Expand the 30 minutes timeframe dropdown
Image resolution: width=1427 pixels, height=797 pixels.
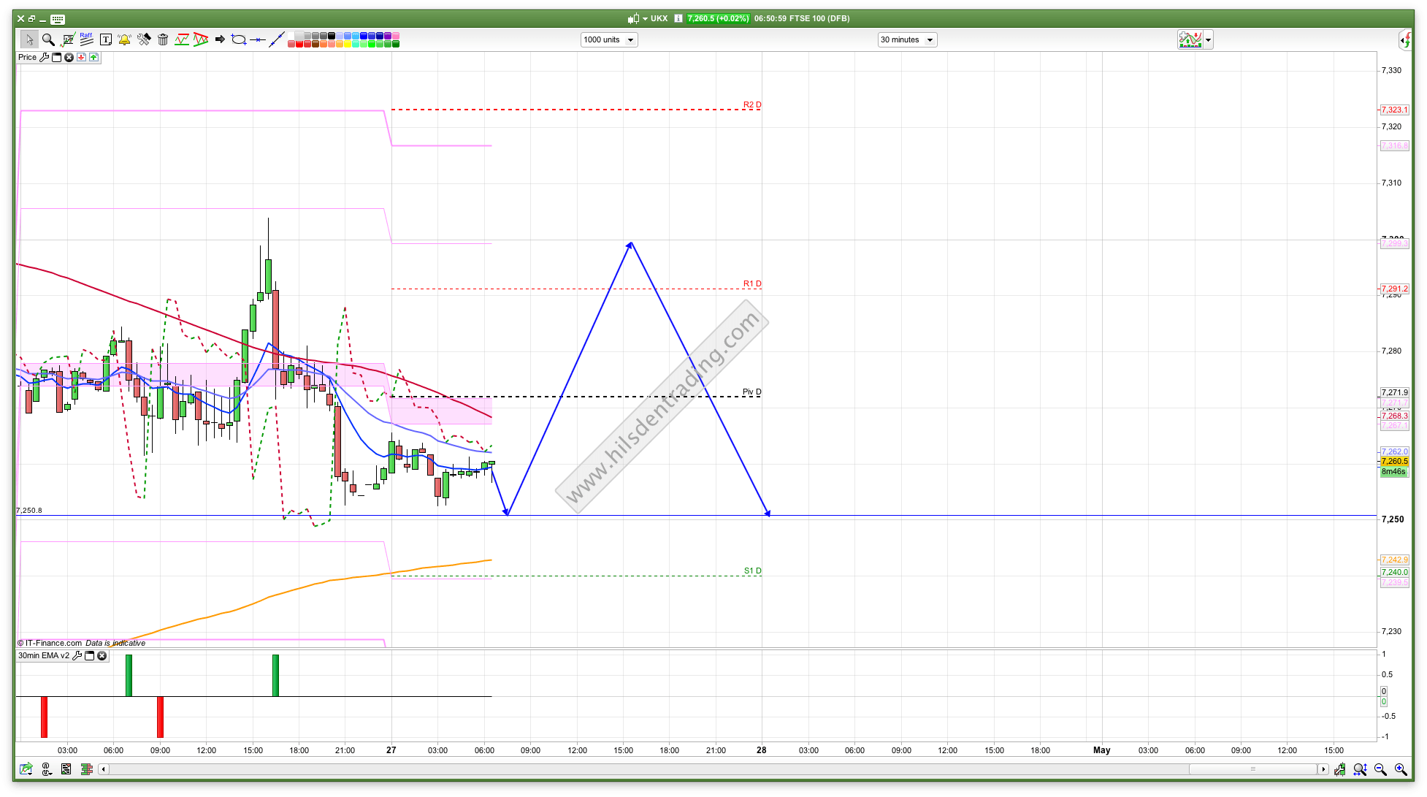pos(930,40)
